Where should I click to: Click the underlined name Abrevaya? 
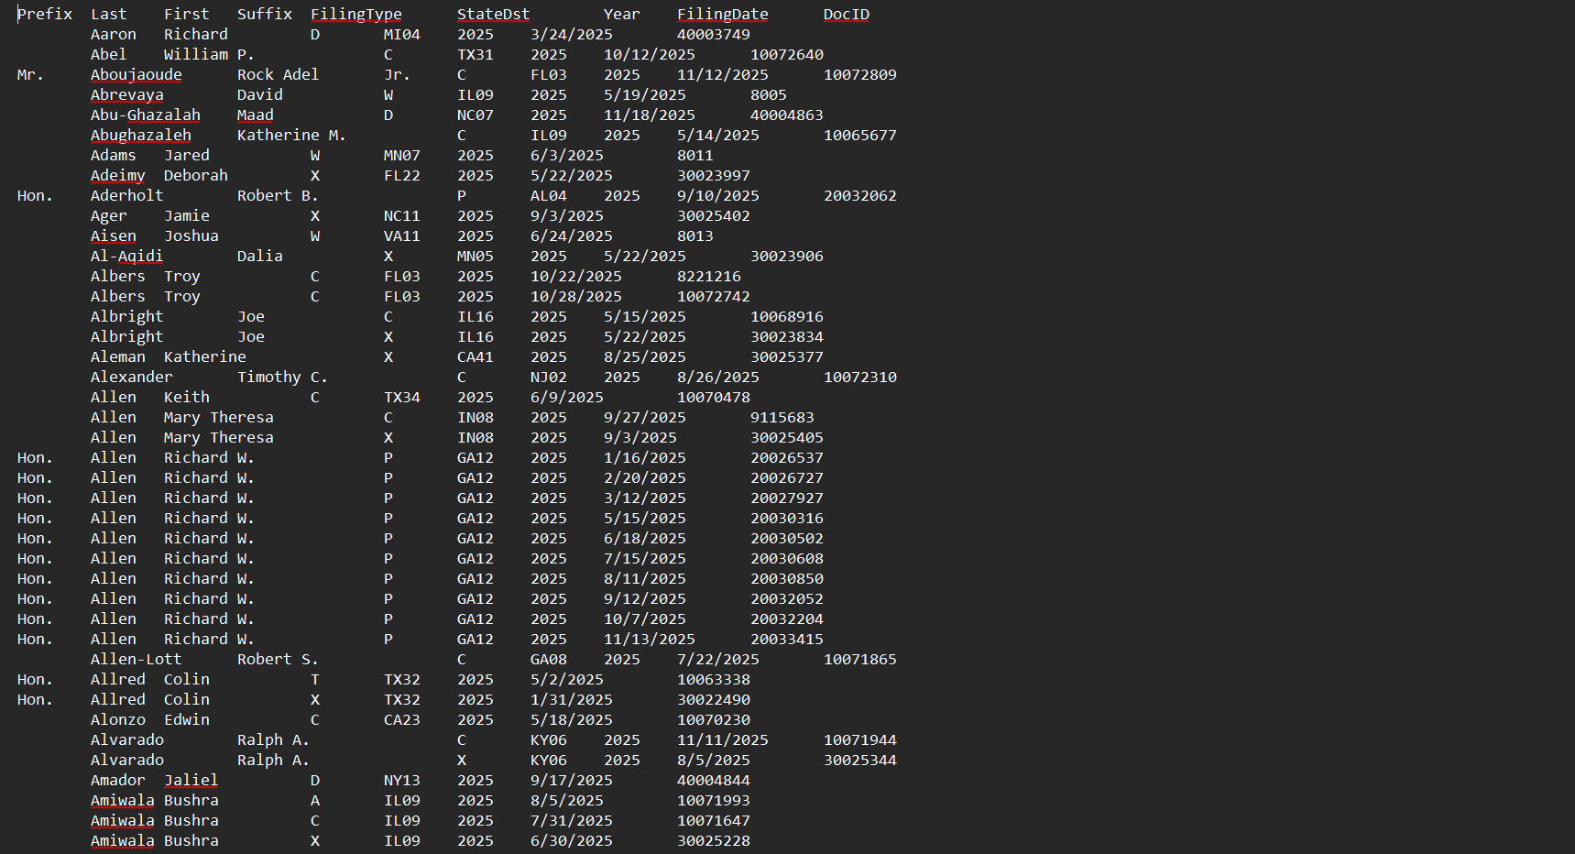(x=126, y=94)
